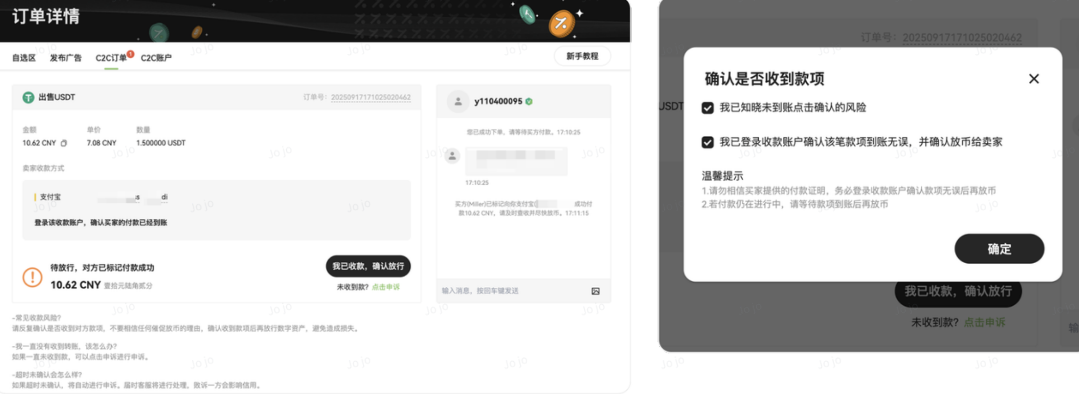Toggle the 我已登录收款账户确认该笔款项 checkbox
The width and height of the screenshot is (1079, 401).
[707, 142]
